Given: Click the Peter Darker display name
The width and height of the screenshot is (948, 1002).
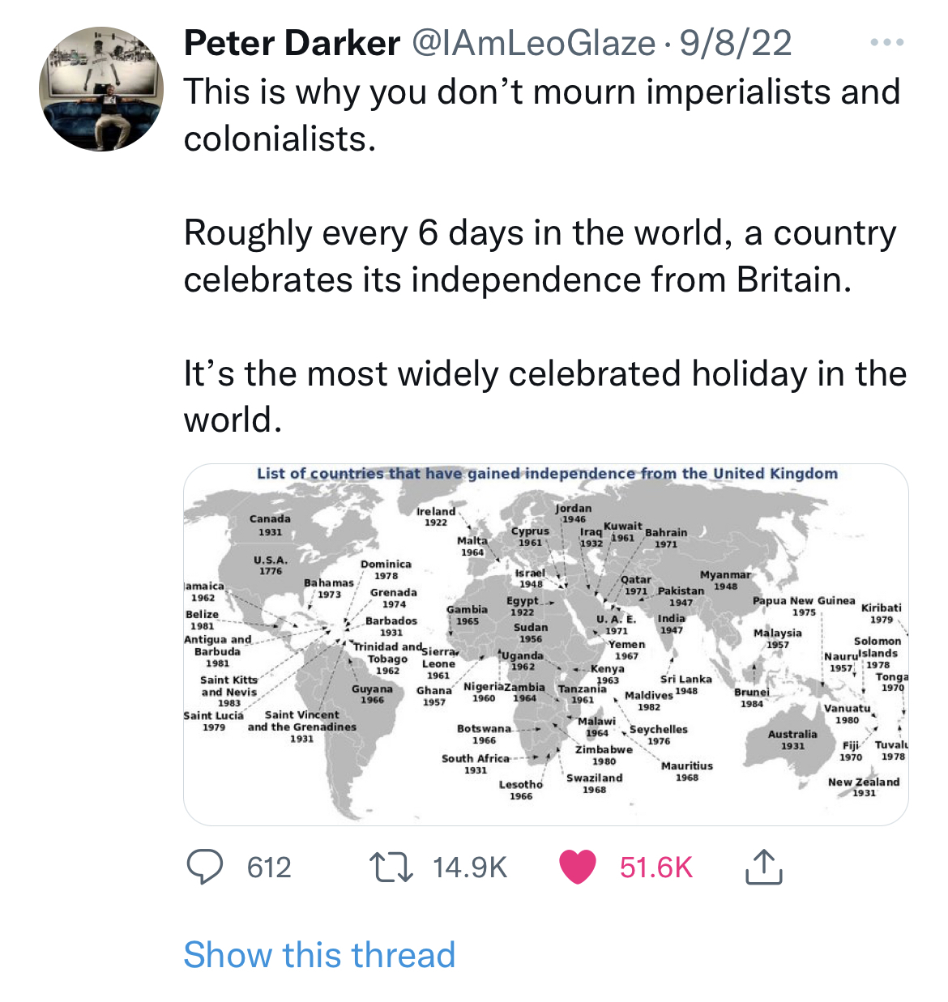Looking at the screenshot, I should pyautogui.click(x=292, y=43).
